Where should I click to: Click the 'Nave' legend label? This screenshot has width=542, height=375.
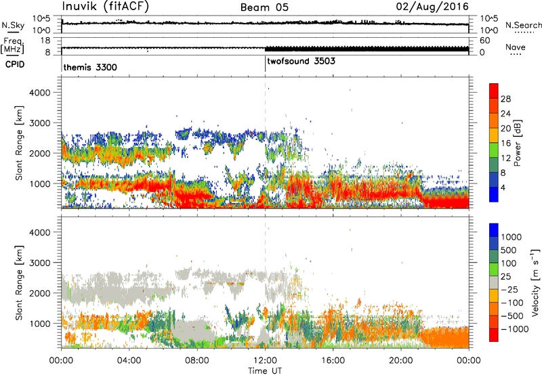click(516, 47)
